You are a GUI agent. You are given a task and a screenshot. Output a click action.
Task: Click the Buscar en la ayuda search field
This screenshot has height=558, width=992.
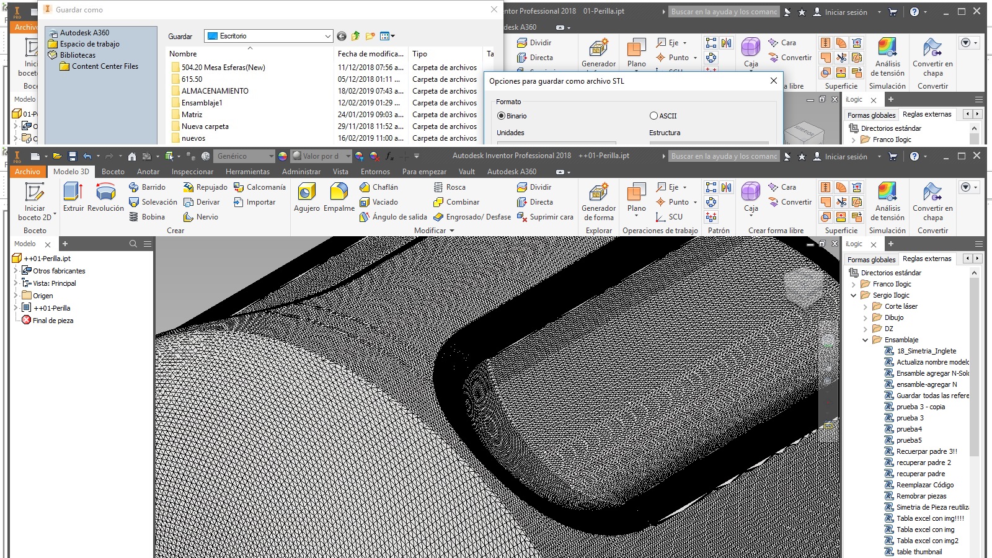(723, 156)
